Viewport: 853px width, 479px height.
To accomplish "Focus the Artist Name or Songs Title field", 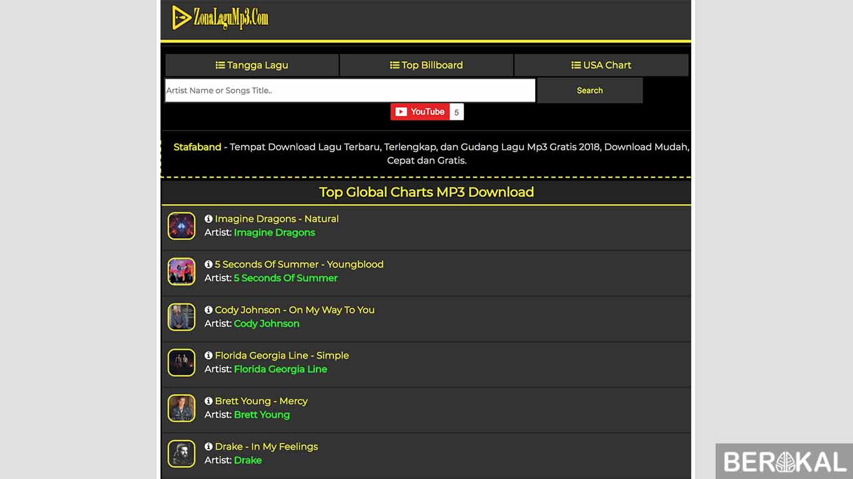I will pos(350,90).
